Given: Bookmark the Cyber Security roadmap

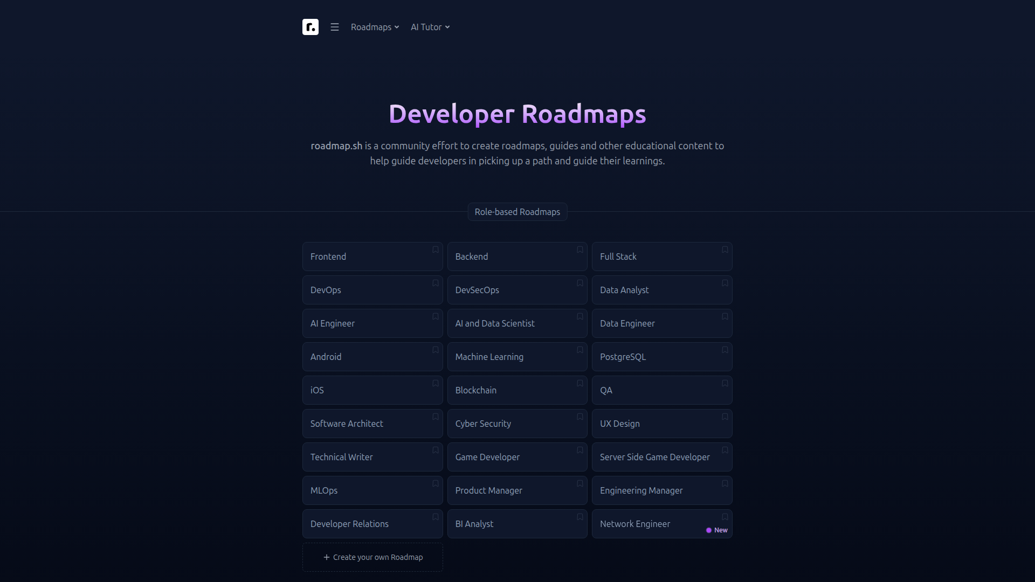Looking at the screenshot, I should point(580,417).
